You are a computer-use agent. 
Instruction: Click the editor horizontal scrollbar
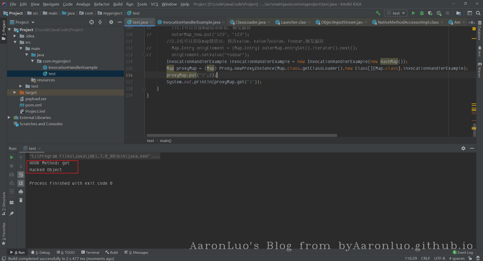pos(242,136)
